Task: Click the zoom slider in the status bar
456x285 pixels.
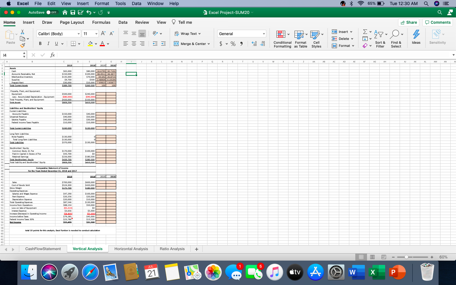Action: [x=412, y=257]
